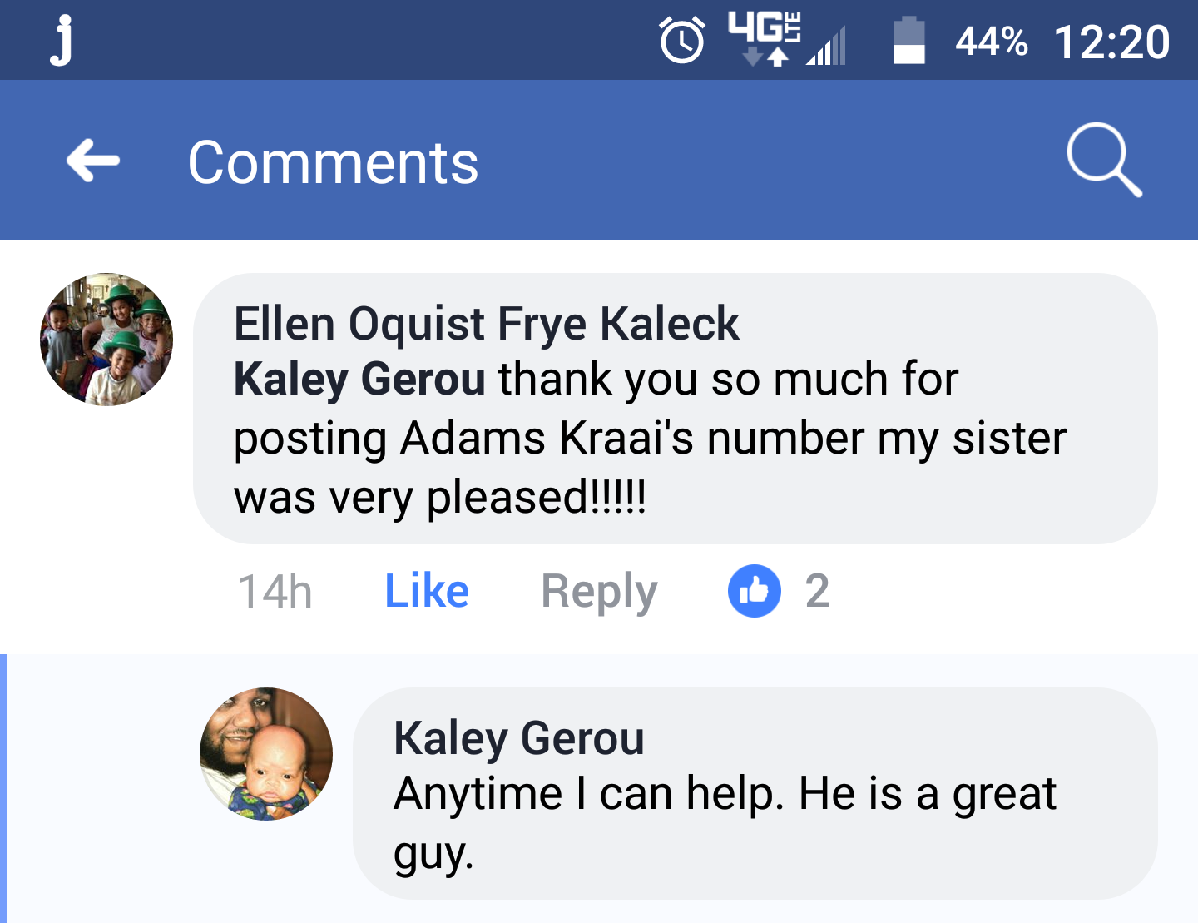Viewport: 1198px width, 923px height.
Task: View the reaction count of 2
Action: click(817, 591)
